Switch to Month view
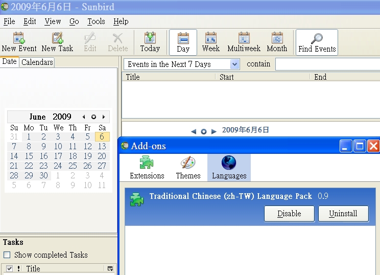380x275 pixels. point(277,42)
